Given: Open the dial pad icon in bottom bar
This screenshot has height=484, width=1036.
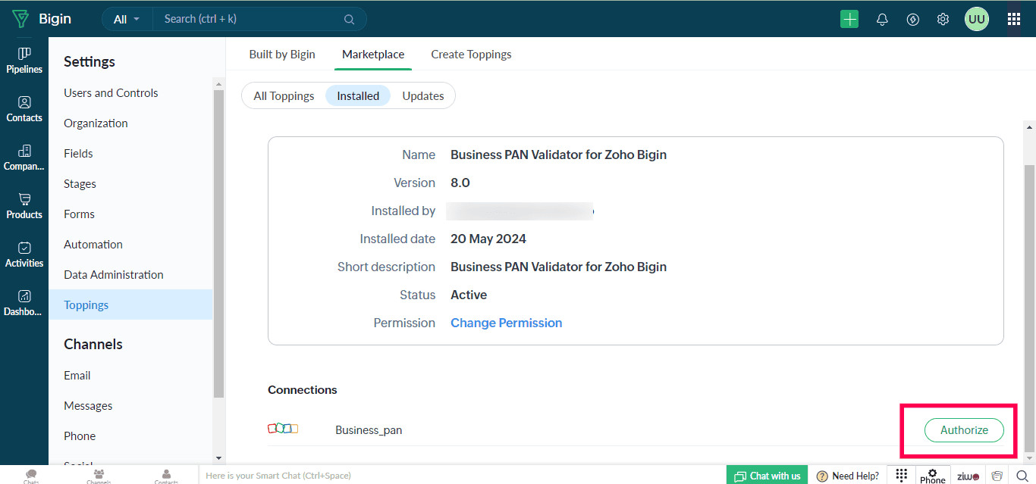Looking at the screenshot, I should click(x=901, y=475).
